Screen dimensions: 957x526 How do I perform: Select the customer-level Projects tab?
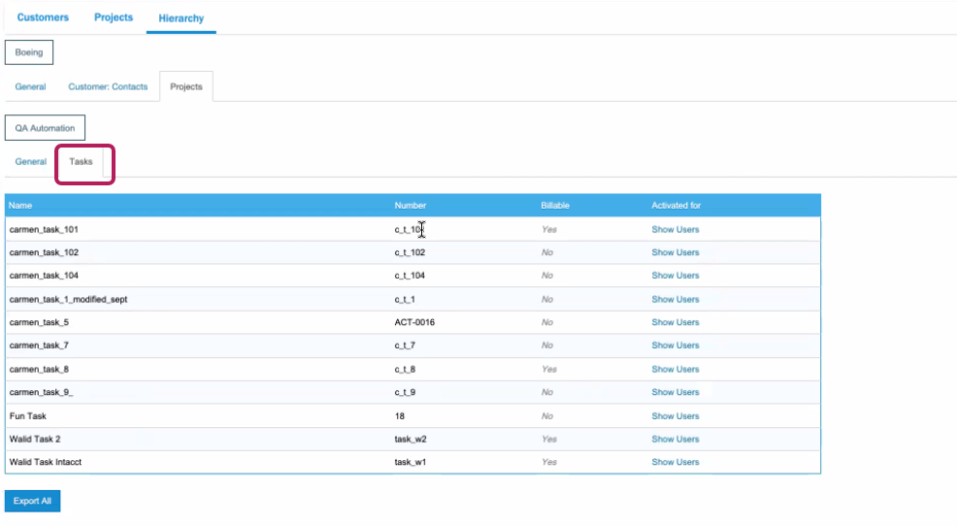click(186, 87)
